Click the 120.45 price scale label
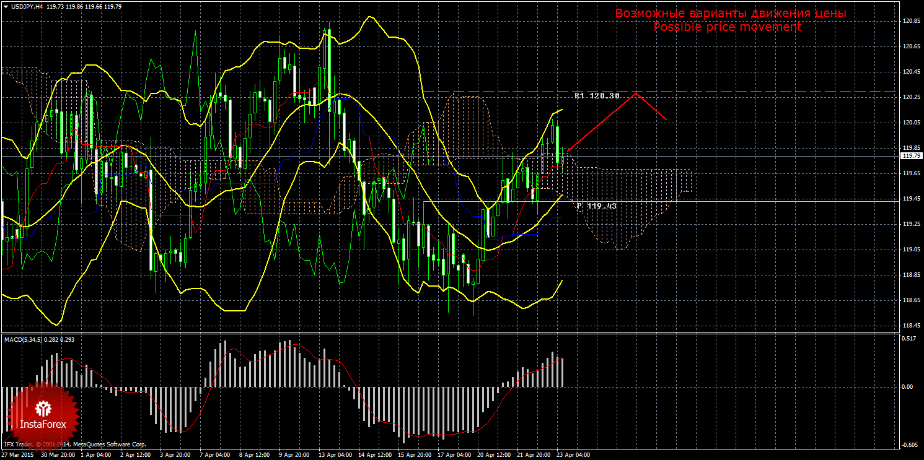Image resolution: width=924 pixels, height=460 pixels. click(910, 72)
